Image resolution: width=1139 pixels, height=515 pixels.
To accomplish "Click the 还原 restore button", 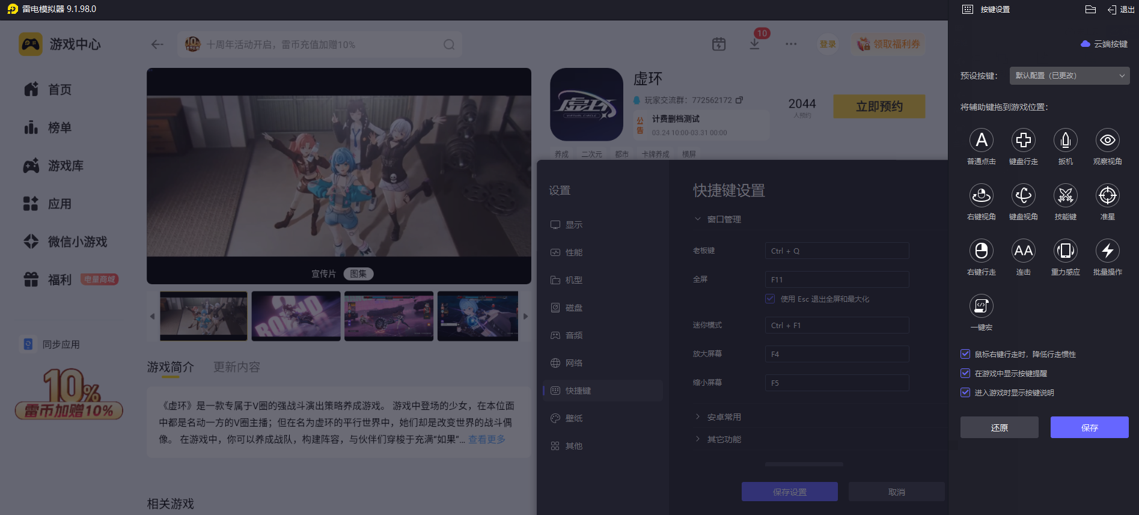I will click(x=999, y=428).
